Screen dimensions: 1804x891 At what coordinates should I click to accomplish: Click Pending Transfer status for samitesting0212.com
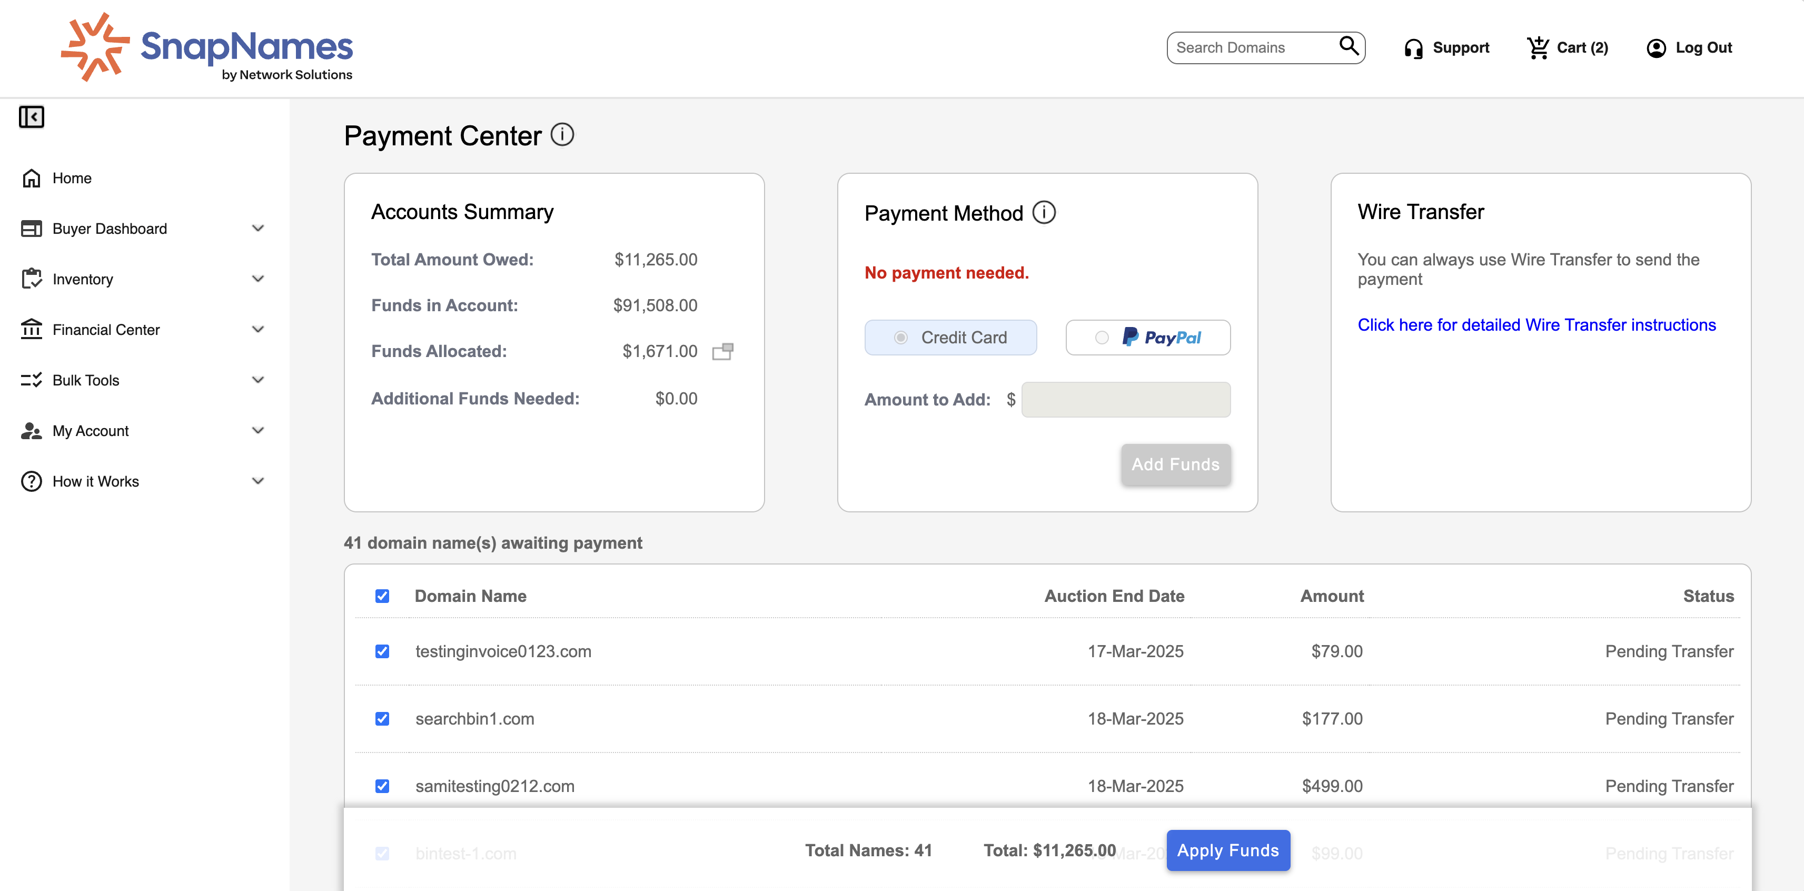[1669, 786]
